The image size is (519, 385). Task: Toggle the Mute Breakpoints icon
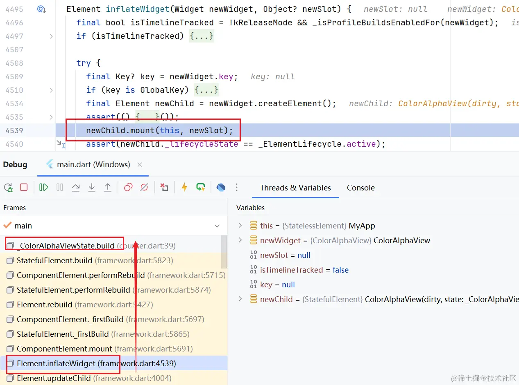144,187
